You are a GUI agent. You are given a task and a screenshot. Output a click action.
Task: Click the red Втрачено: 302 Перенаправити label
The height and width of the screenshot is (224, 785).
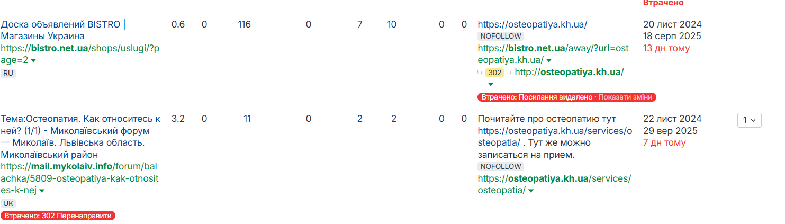(x=58, y=216)
